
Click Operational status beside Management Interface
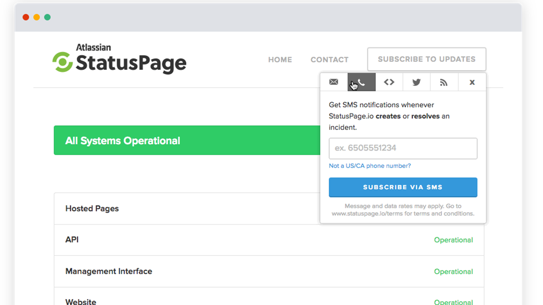pos(453,272)
